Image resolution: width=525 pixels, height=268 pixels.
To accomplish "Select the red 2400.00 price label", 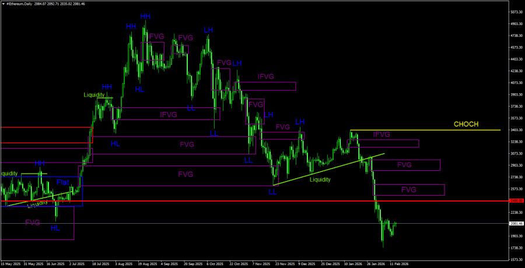I will pos(516,201).
